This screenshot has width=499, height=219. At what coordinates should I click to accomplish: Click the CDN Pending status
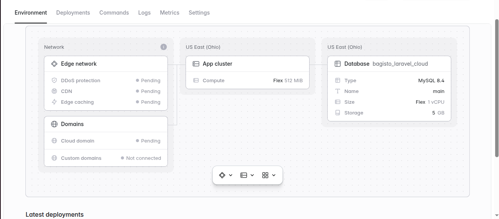coord(148,91)
